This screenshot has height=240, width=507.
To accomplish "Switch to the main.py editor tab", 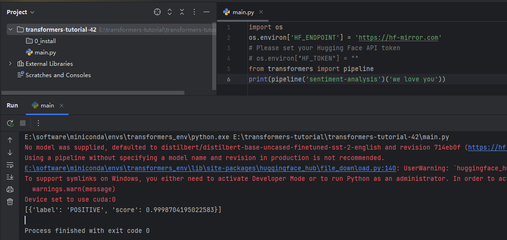I will pos(243,12).
